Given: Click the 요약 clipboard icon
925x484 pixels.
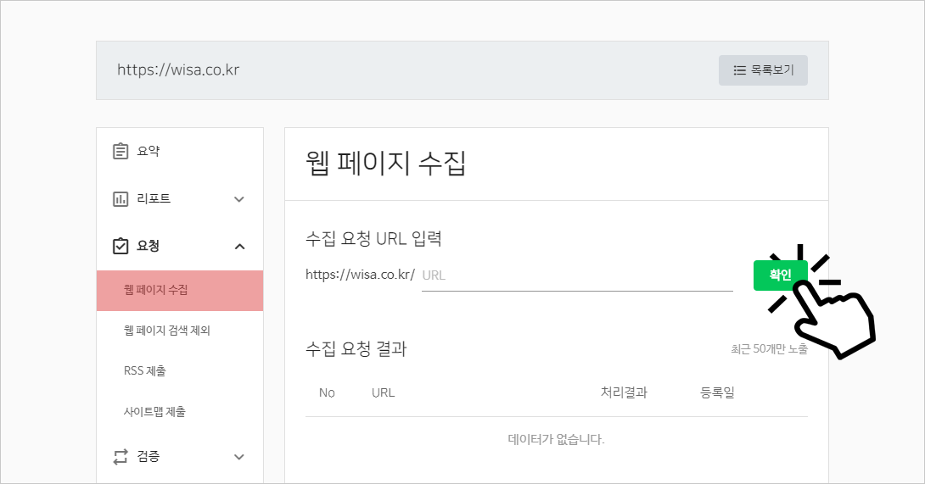Looking at the screenshot, I should [121, 151].
